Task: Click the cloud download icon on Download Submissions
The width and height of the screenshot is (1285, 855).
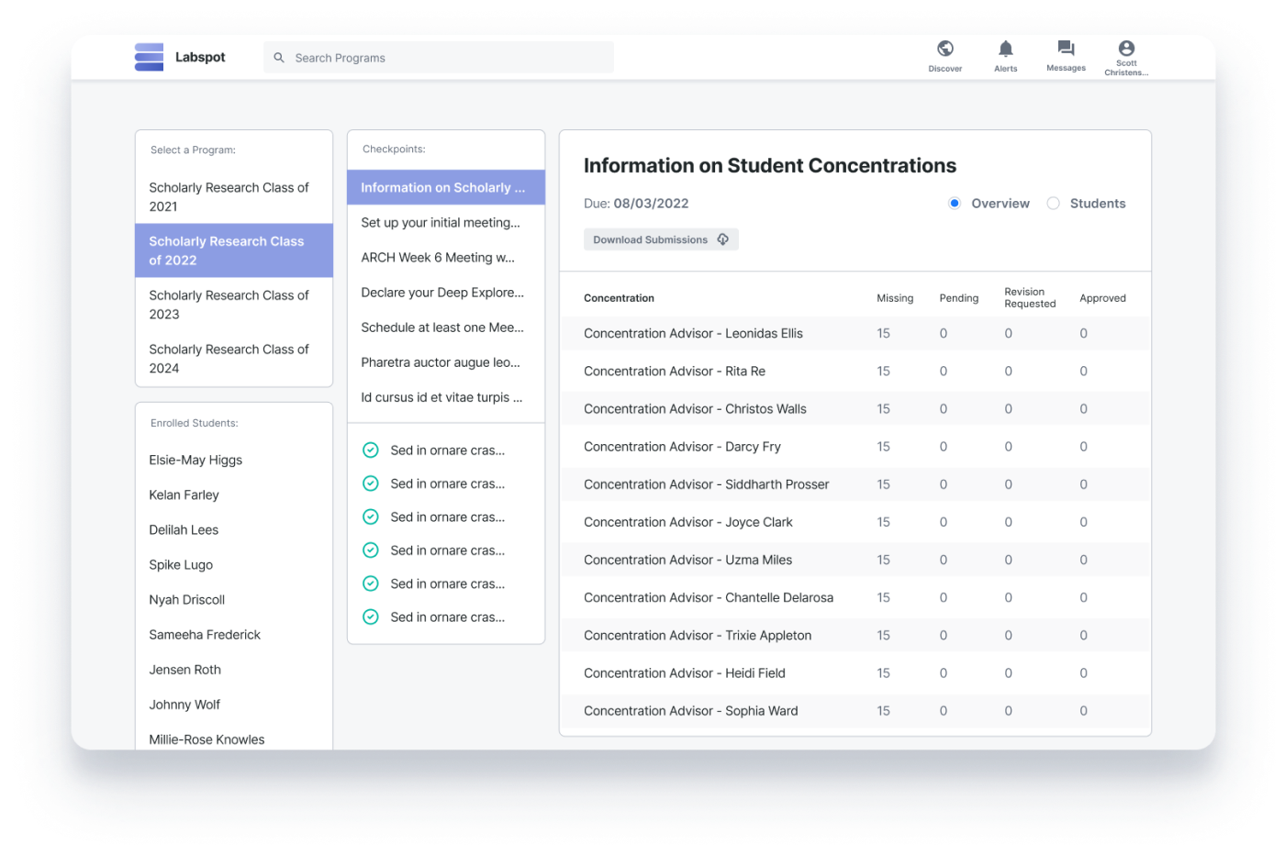Action: pyautogui.click(x=723, y=239)
